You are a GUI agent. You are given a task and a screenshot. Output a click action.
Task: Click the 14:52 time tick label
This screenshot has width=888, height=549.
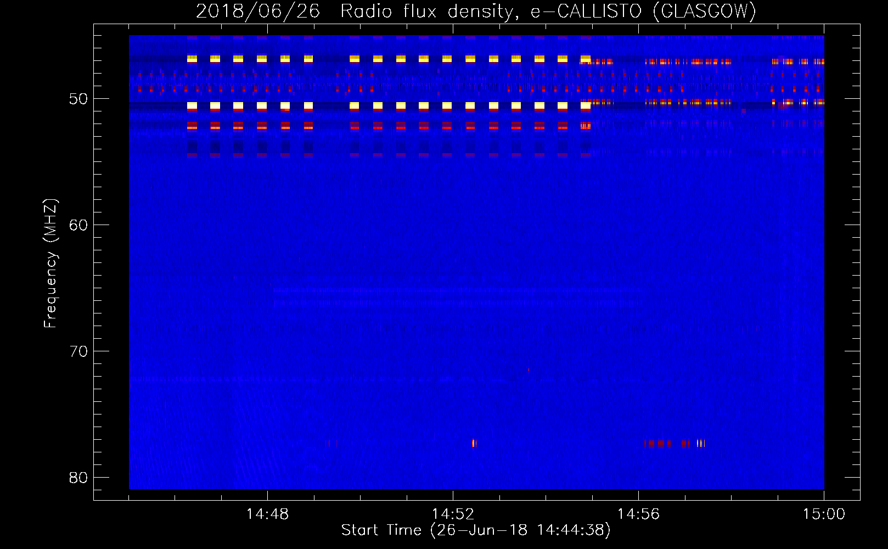(453, 514)
